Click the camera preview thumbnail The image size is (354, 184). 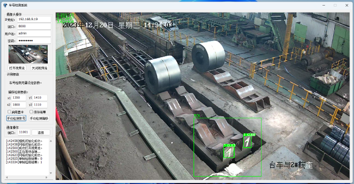click(x=28, y=55)
